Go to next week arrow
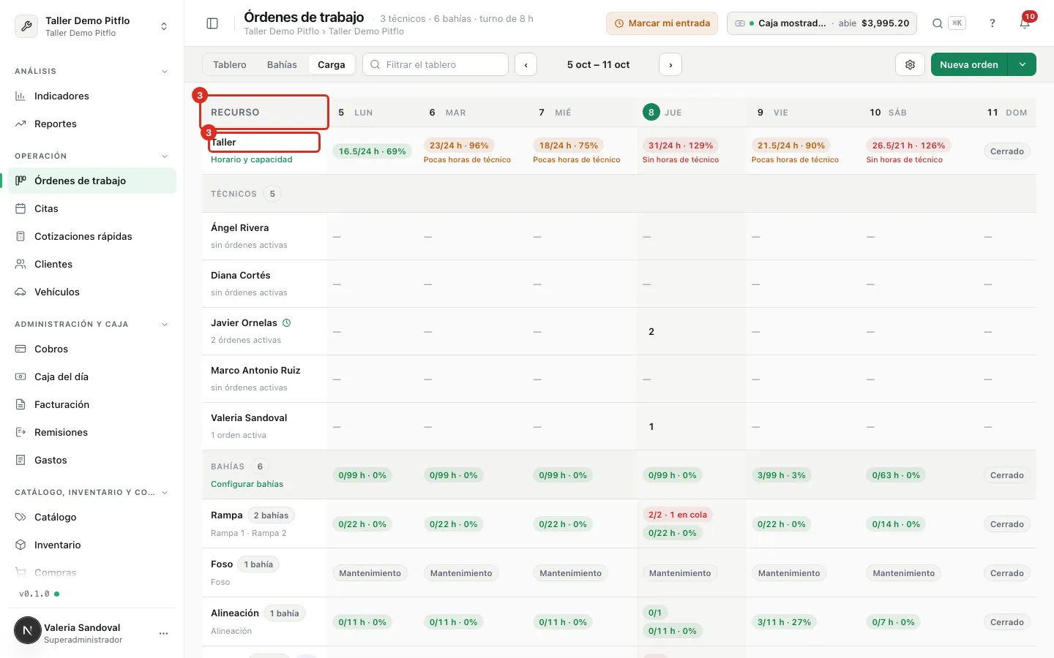 [x=670, y=64]
